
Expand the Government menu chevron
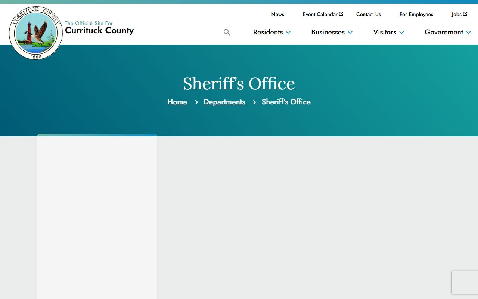point(468,33)
